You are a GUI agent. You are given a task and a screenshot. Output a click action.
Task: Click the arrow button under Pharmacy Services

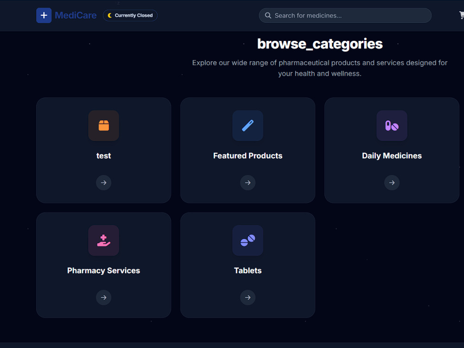point(103,297)
